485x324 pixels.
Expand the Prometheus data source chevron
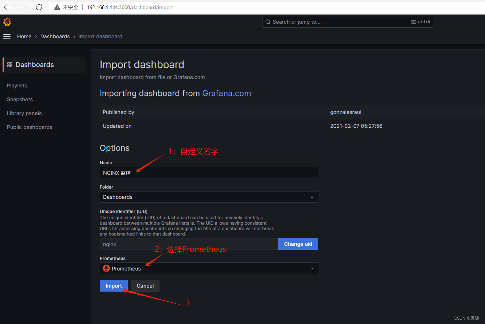[312, 268]
